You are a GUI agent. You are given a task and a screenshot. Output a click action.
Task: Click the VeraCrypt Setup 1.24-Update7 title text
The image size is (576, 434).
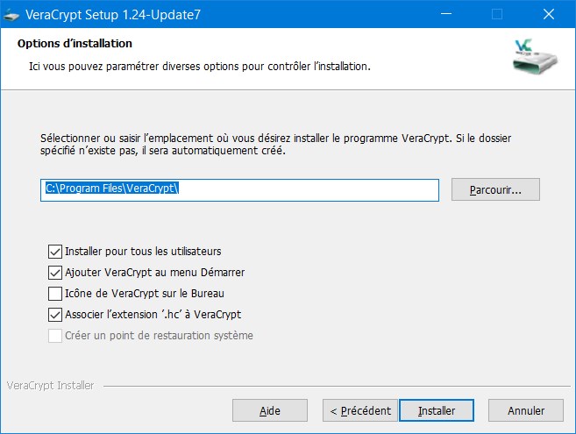click(x=113, y=15)
